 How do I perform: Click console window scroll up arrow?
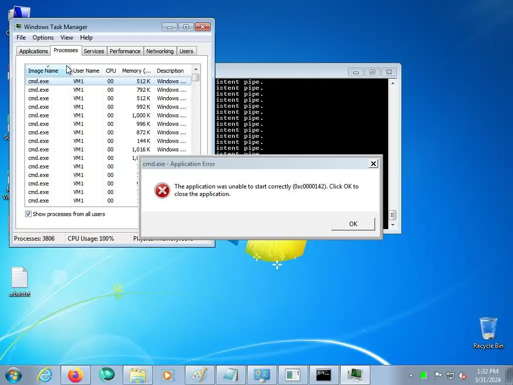(x=393, y=83)
